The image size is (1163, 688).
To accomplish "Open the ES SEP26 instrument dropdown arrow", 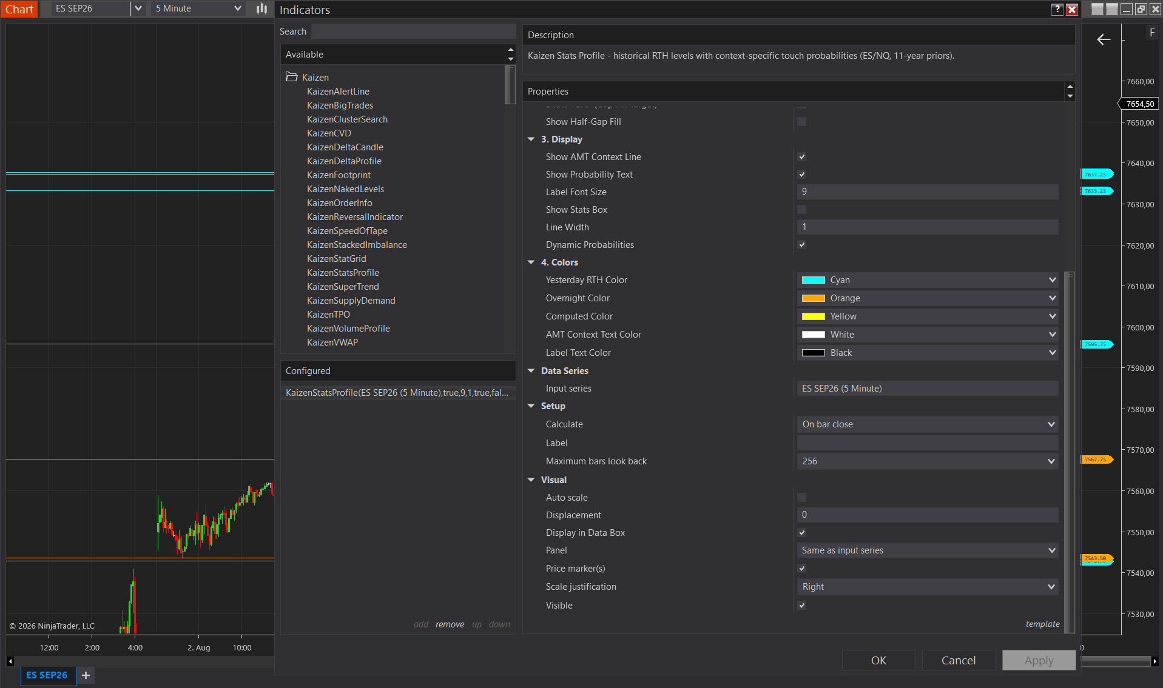I will tap(138, 8).
